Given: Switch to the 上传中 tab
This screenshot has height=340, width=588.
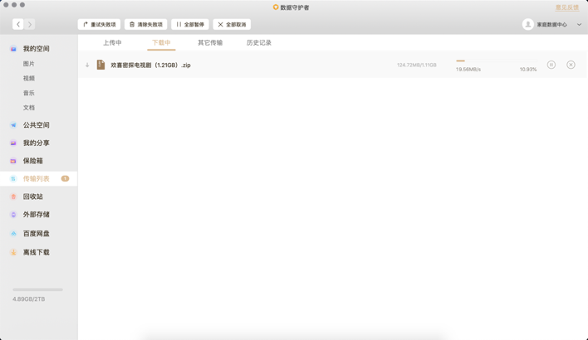Looking at the screenshot, I should 112,43.
